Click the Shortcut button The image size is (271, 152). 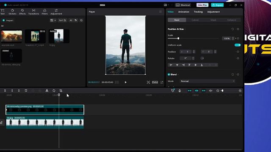click(x=183, y=5)
